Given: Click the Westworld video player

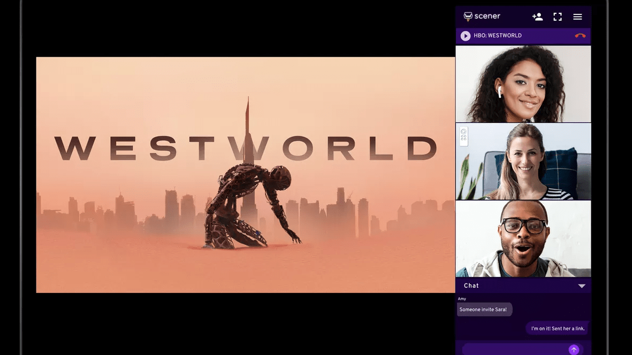Looking at the screenshot, I should [246, 175].
